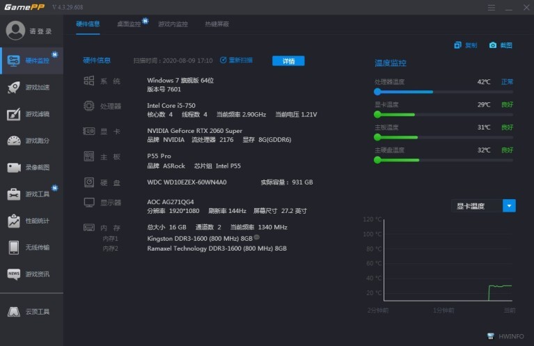Click the 截图 screenshot text button
The height and width of the screenshot is (346, 534).
point(506,45)
